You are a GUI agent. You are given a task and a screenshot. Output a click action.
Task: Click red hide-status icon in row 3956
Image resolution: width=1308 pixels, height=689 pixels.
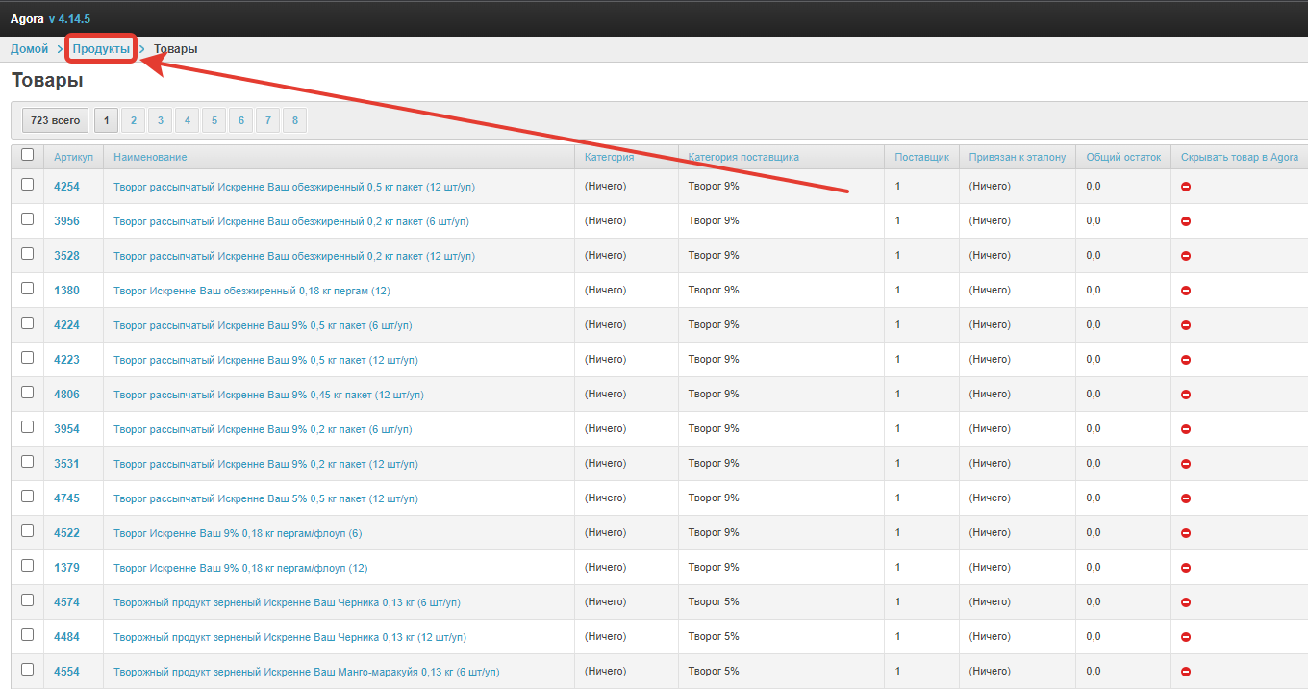(1186, 221)
